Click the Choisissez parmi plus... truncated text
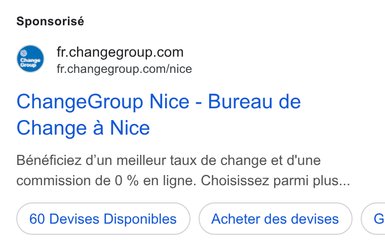Screen dimensions: 385x251 [276, 181]
